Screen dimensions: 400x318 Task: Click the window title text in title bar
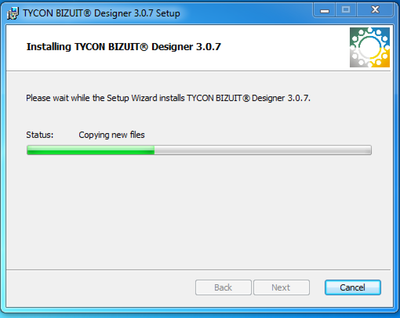pyautogui.click(x=101, y=13)
